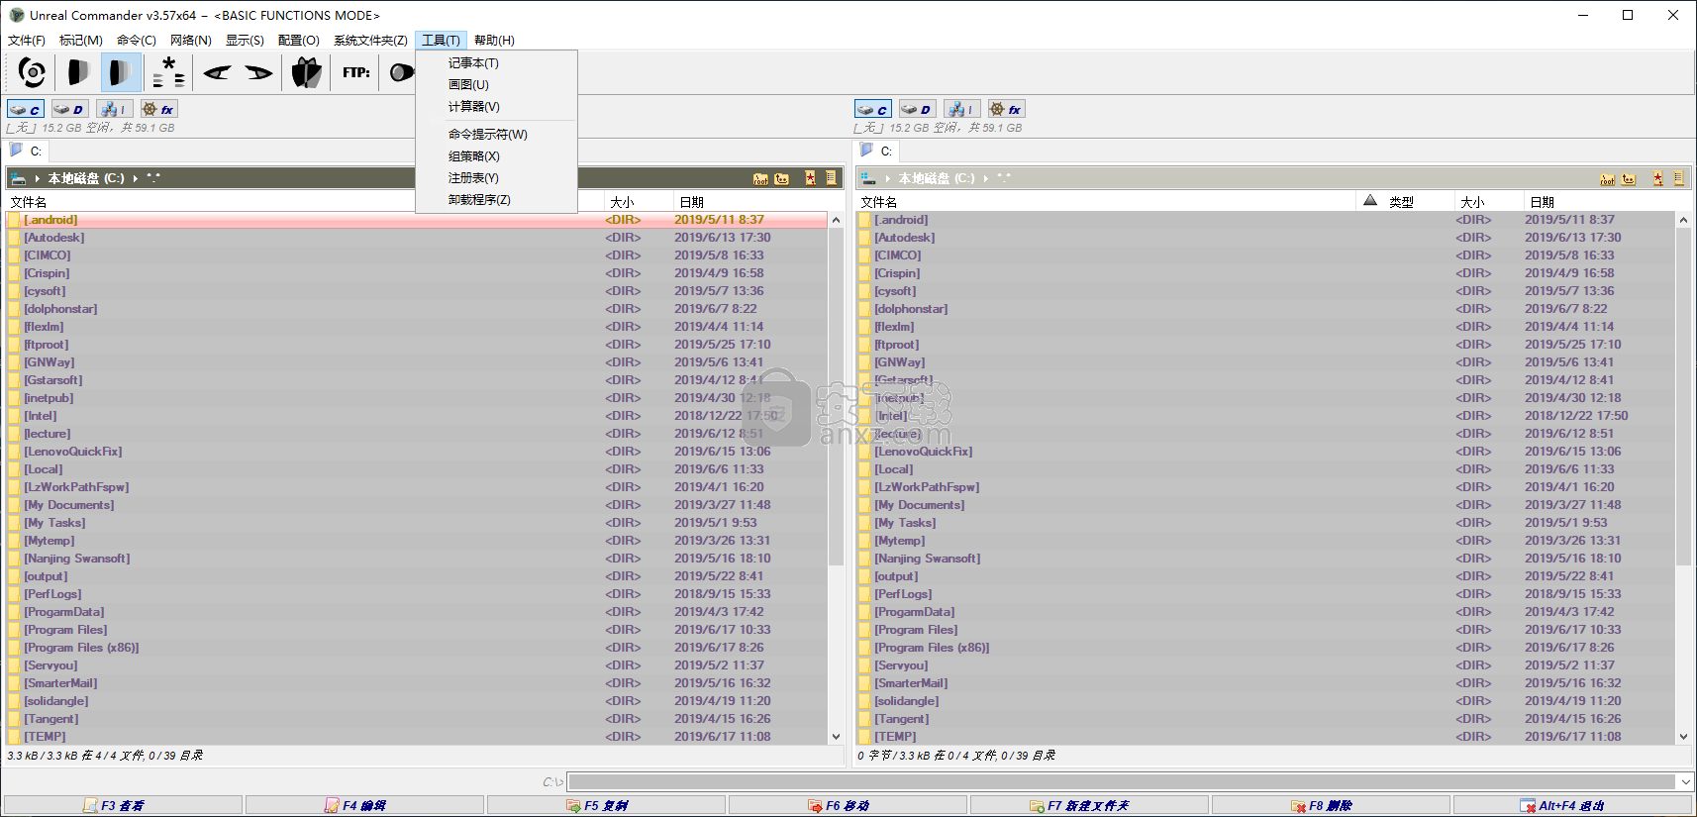
Task: Open the 配置(O) menu
Action: click(299, 41)
